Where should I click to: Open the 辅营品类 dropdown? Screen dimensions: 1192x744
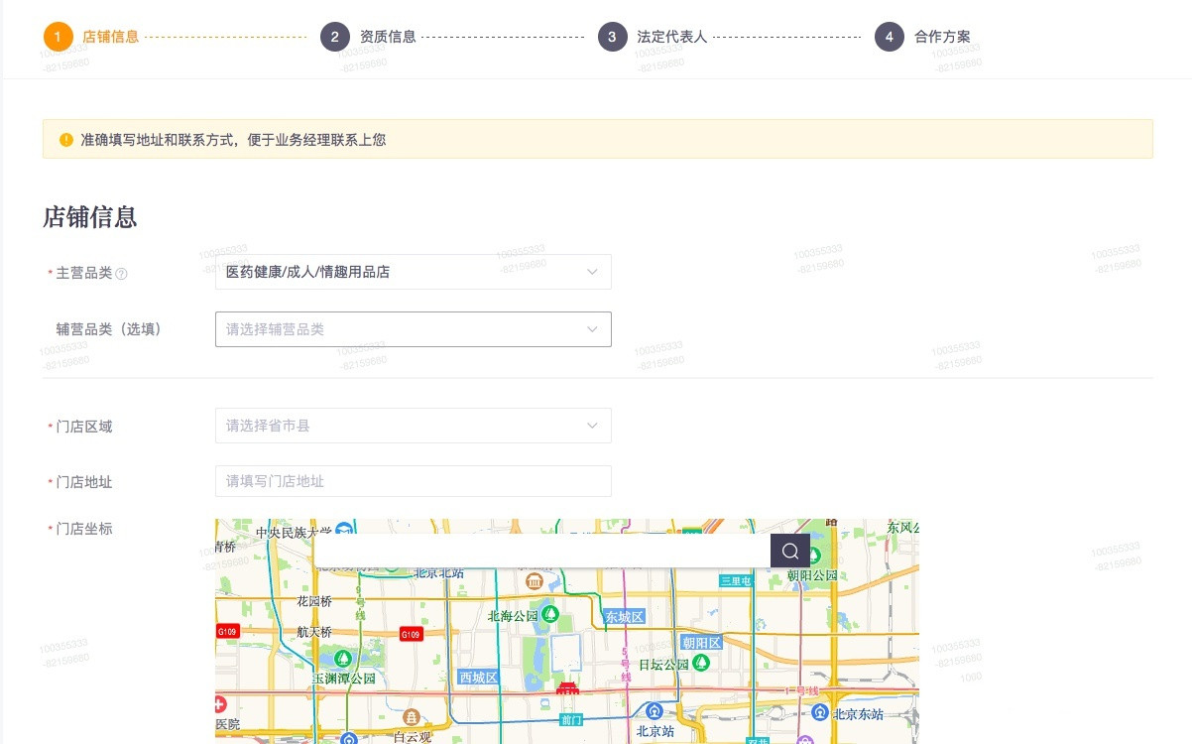[414, 328]
